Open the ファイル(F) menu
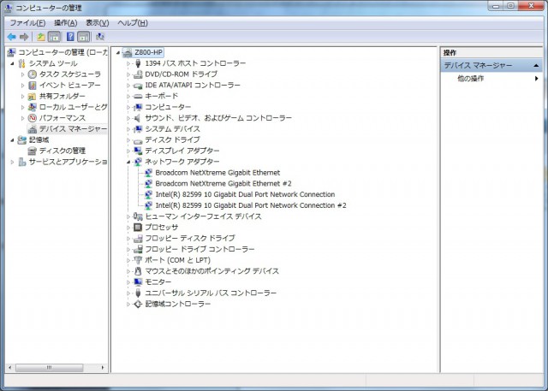The image size is (548, 391). [27, 22]
